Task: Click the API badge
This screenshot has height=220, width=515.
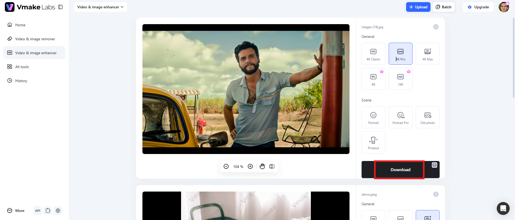Action: (38, 211)
